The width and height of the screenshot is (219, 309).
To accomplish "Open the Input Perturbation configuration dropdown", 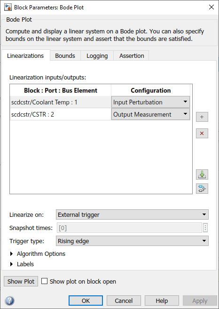I will (x=151, y=102).
